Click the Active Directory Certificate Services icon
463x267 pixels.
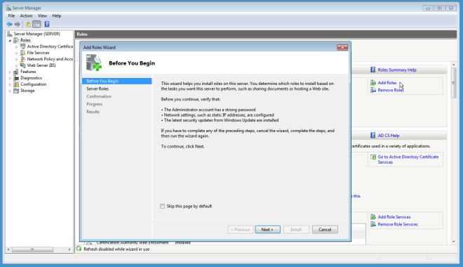(x=22, y=46)
